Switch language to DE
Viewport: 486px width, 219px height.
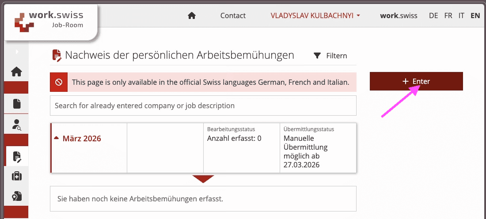coord(433,15)
